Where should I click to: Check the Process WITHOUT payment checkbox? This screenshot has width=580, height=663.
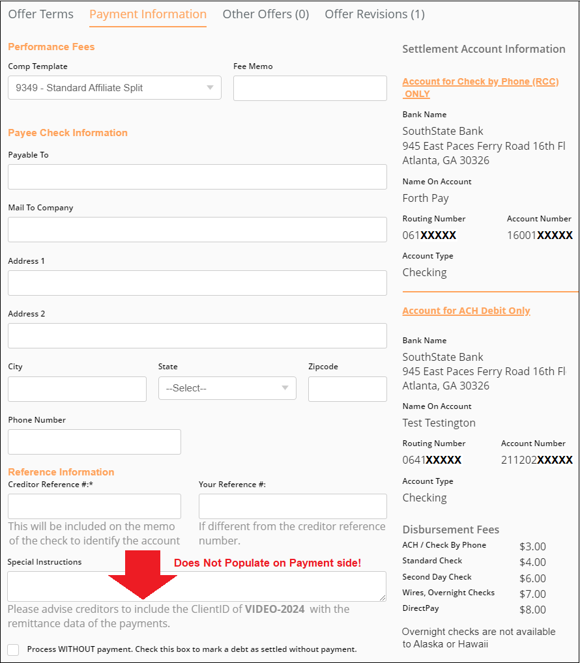(x=13, y=649)
